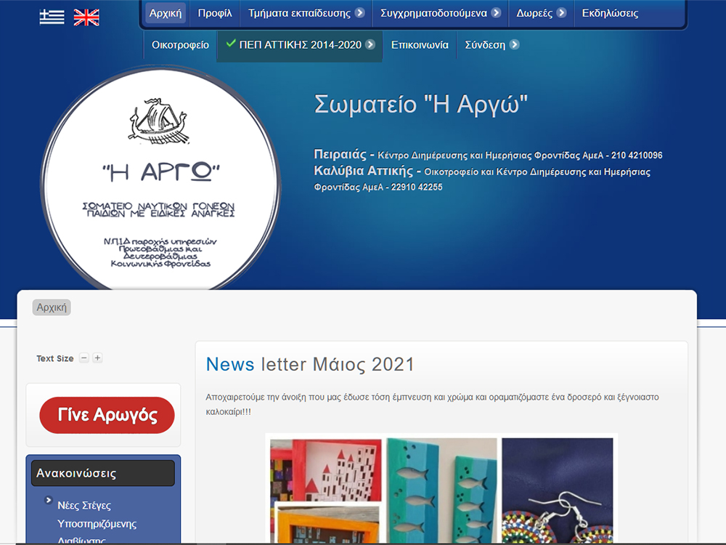Click the Καλύβια Αττικής center text
This screenshot has width=726, height=545.
[482, 179]
